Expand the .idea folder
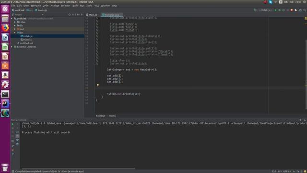 [15, 22]
